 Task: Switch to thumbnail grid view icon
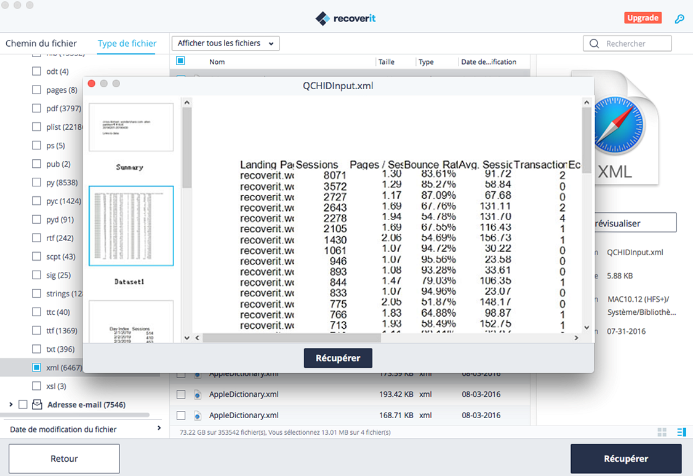pos(662,432)
